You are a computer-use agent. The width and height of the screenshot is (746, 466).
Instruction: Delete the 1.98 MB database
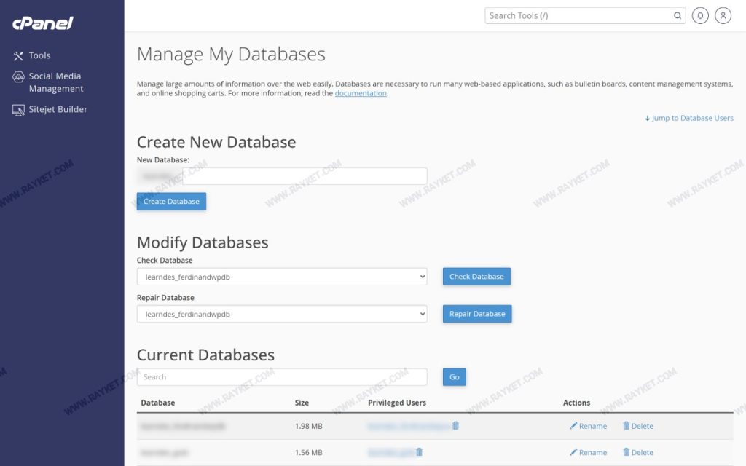pyautogui.click(x=638, y=426)
